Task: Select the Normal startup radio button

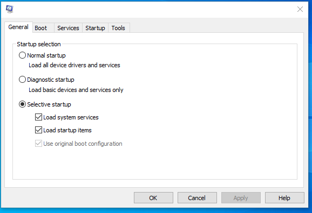Action: click(x=22, y=55)
